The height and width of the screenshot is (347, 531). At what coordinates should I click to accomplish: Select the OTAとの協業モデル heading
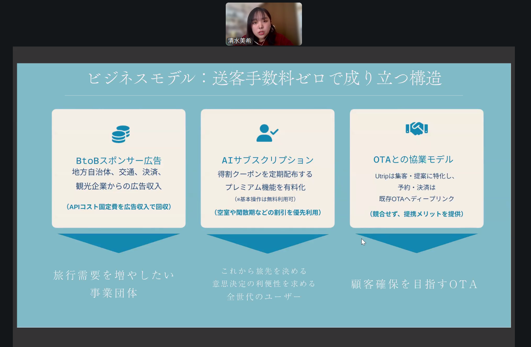(x=413, y=160)
